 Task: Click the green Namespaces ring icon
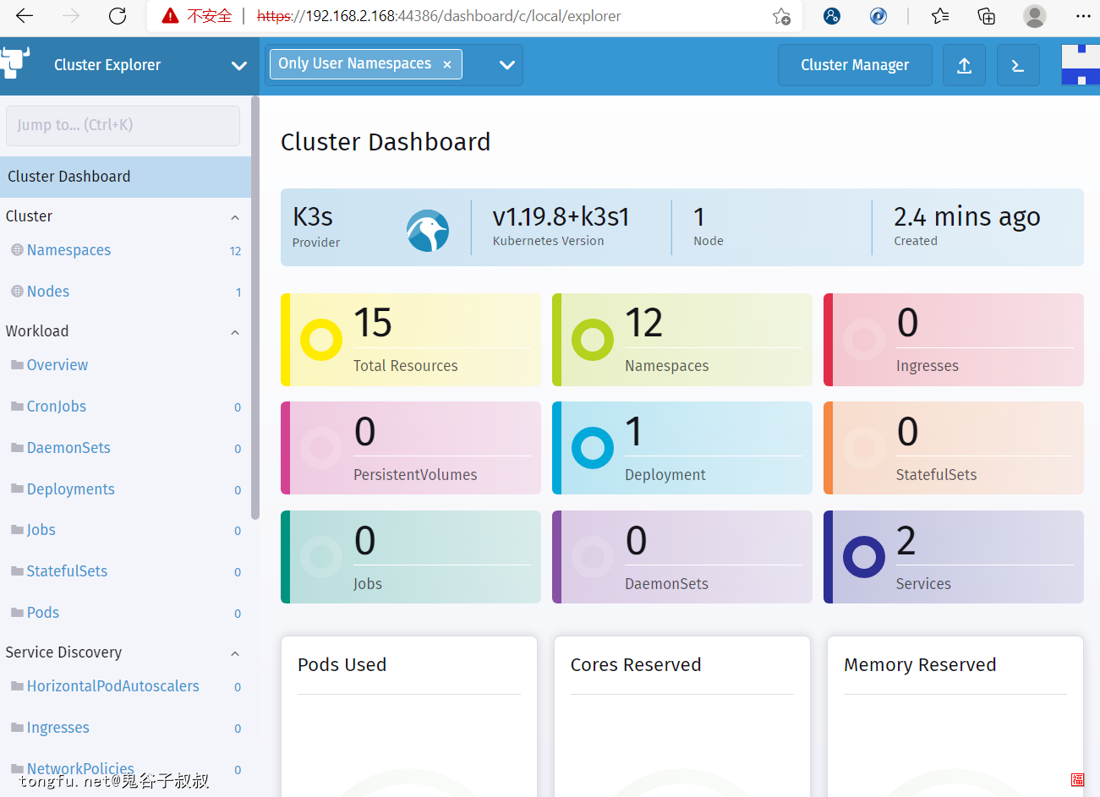[x=593, y=340]
